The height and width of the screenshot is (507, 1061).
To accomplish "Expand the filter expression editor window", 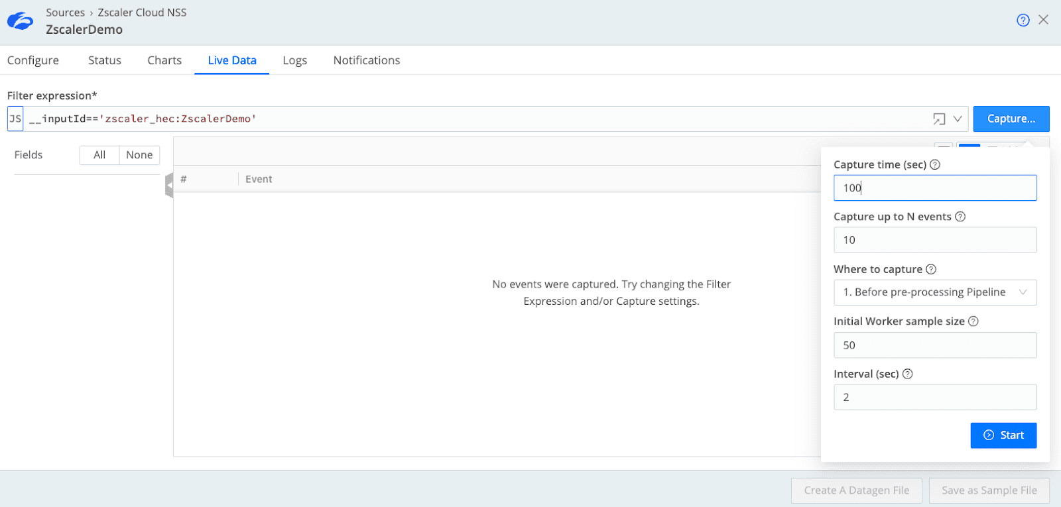I will (939, 119).
